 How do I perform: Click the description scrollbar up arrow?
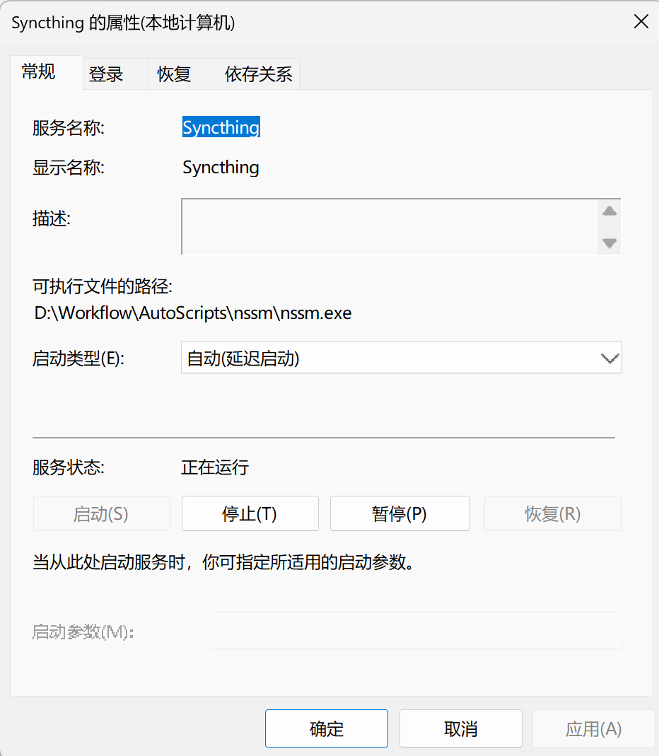pos(610,211)
